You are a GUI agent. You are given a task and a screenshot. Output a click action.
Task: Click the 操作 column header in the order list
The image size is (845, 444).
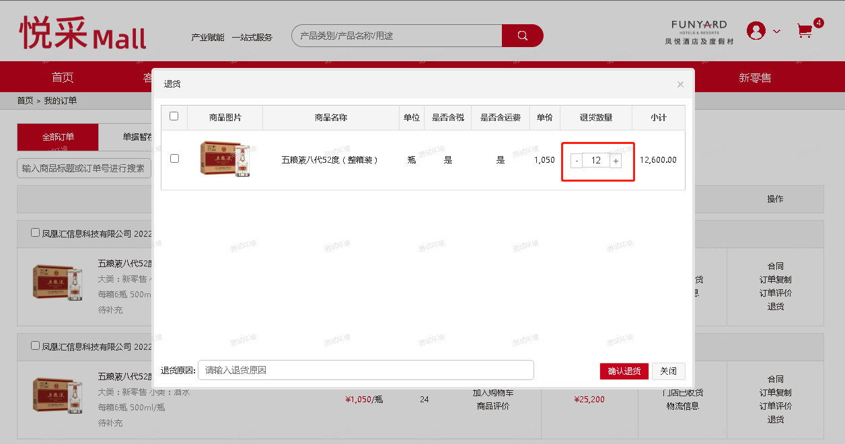[776, 199]
